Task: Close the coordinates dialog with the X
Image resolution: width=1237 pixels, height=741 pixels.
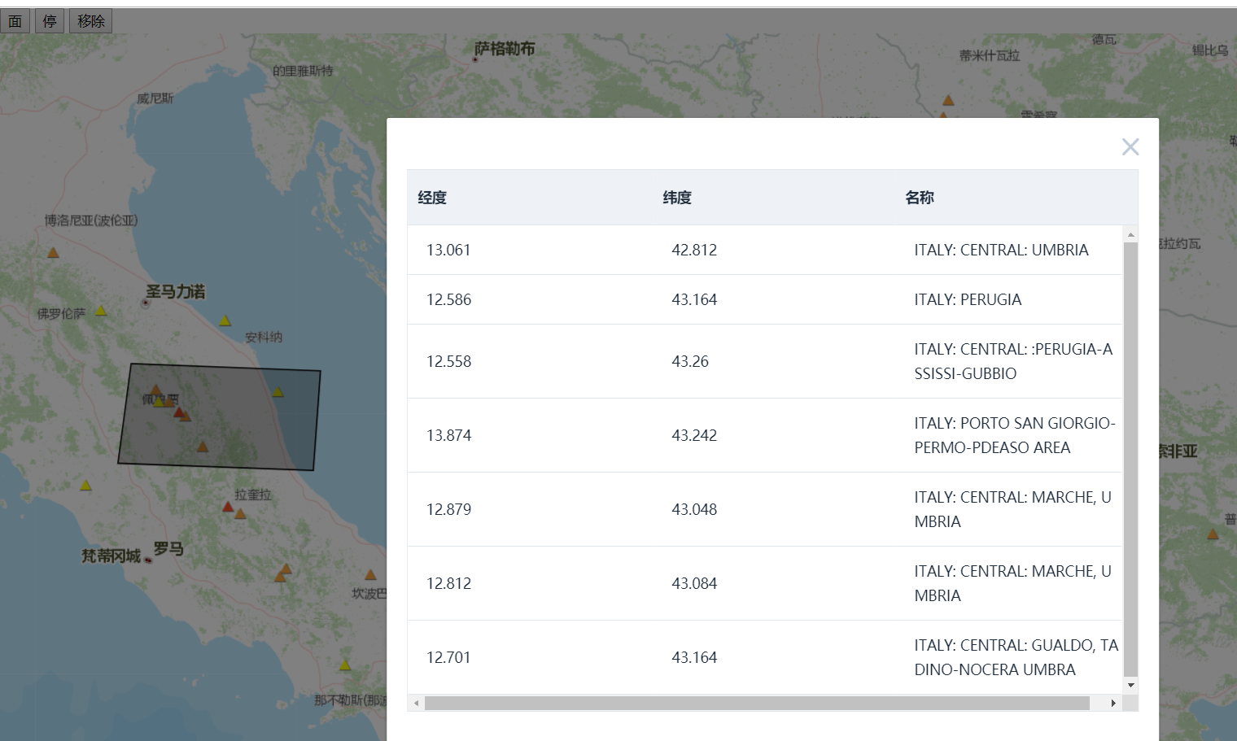Action: pos(1130,146)
